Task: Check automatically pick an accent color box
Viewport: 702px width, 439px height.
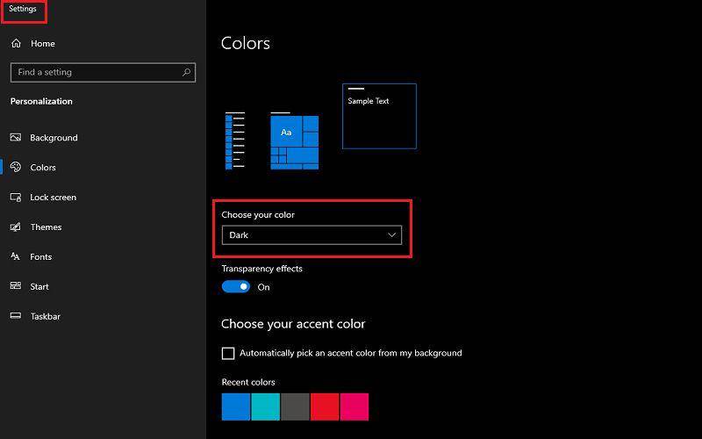Action: [x=228, y=353]
